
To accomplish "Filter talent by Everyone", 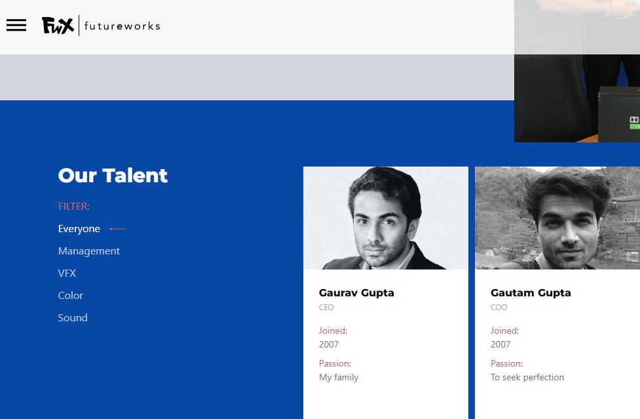I will (79, 229).
